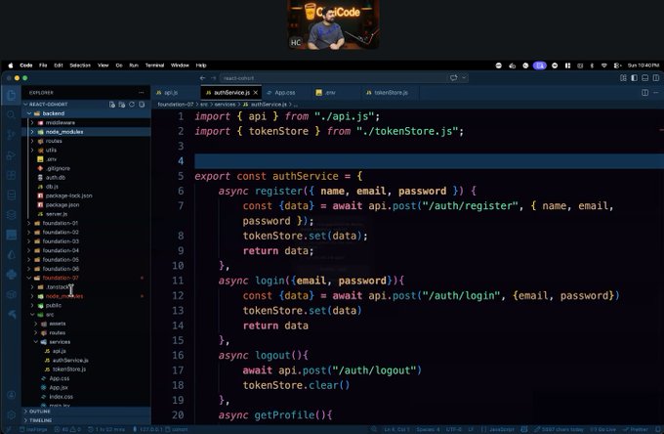Open Manage gear icon in activity bar
Viewport: 664px width, 434px height.
[12, 414]
